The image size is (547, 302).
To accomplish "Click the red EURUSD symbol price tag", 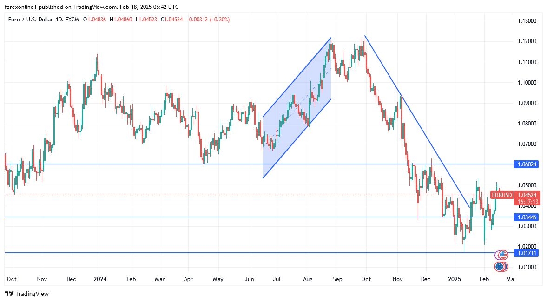I will click(501, 195).
